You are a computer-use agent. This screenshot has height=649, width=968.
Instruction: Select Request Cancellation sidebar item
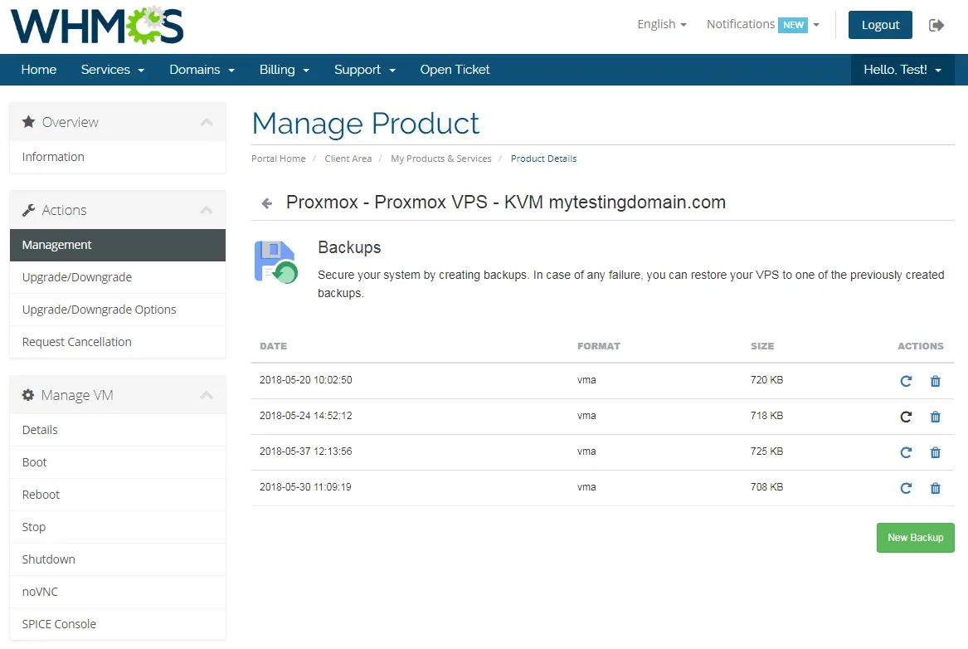click(118, 342)
